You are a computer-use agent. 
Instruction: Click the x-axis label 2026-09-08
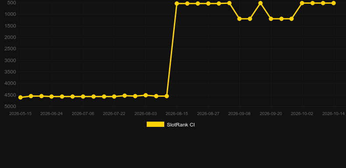coord(240,114)
